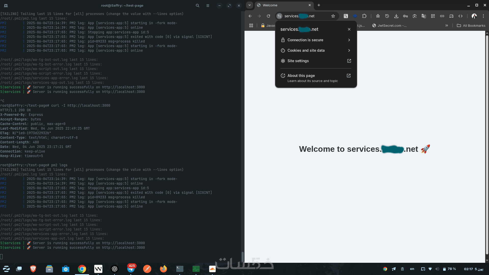489x275 pixels.
Task: Open the developer tools code icon
Action: [460, 16]
